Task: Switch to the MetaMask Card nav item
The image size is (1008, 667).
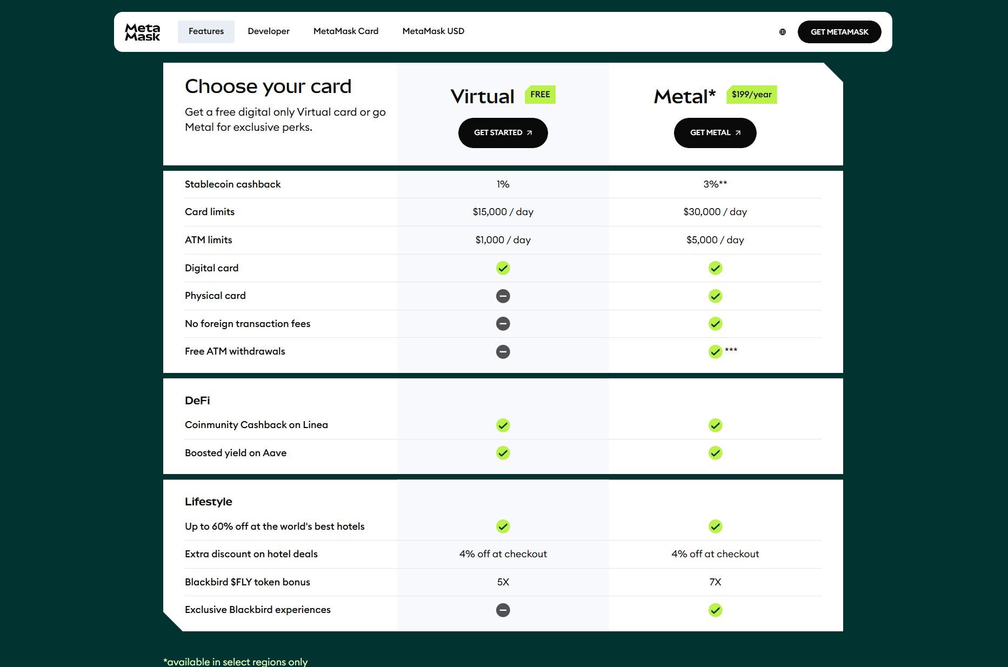Action: click(x=345, y=31)
